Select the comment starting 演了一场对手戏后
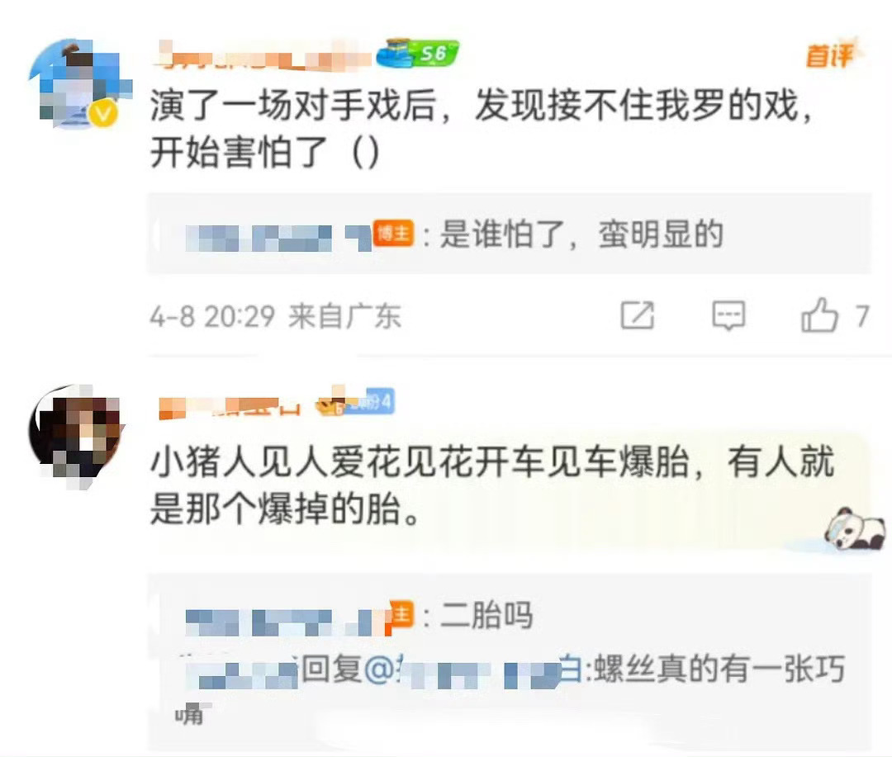 [x=481, y=129]
